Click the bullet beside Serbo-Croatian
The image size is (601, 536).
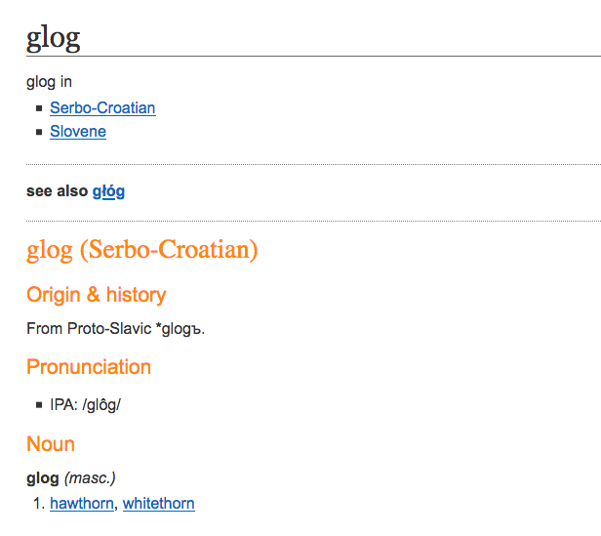[39, 108]
